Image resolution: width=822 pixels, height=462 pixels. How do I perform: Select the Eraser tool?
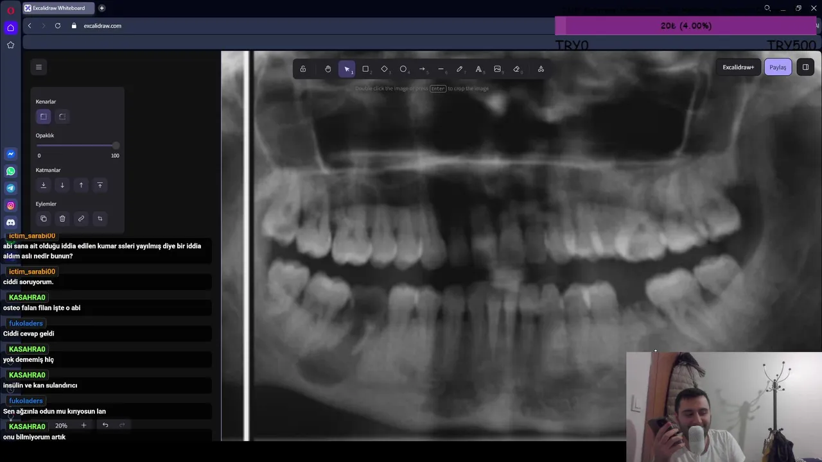click(x=516, y=69)
